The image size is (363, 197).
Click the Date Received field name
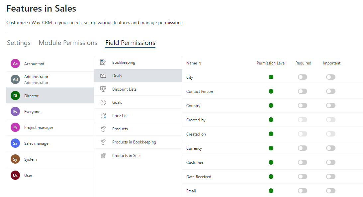199,177
